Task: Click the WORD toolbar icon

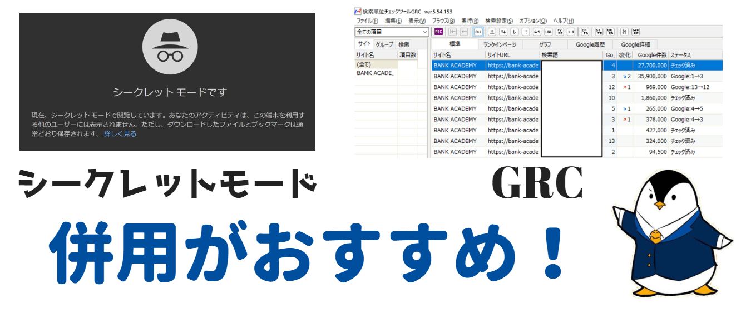Action: click(x=610, y=32)
